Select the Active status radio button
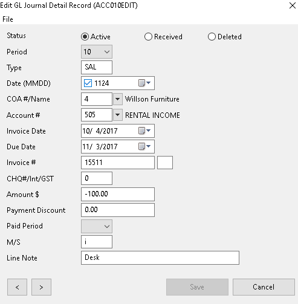The image size is (298, 304). coord(85,37)
